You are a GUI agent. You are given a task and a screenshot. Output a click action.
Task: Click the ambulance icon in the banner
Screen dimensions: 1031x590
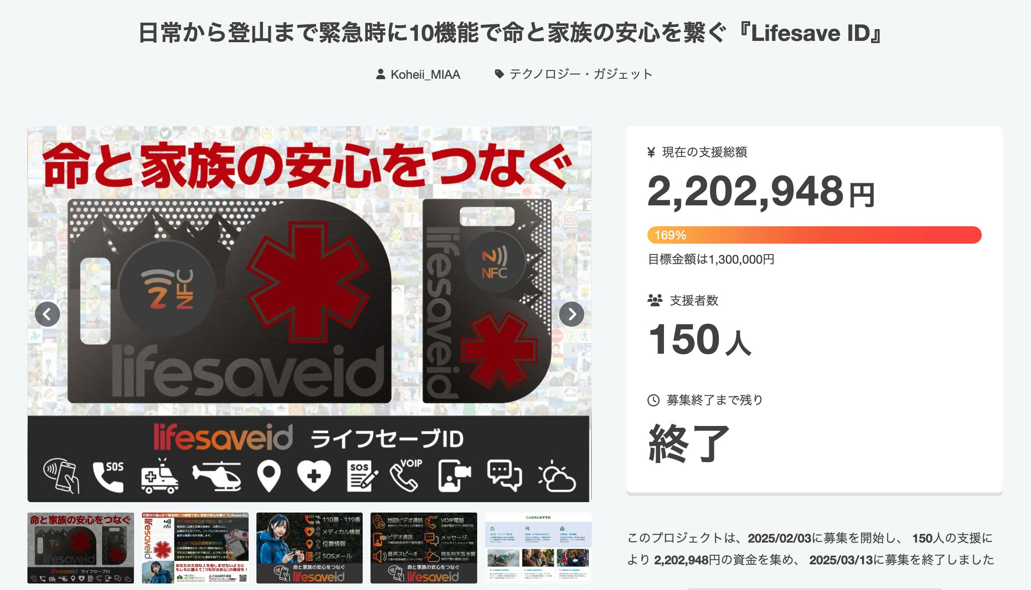click(x=160, y=476)
